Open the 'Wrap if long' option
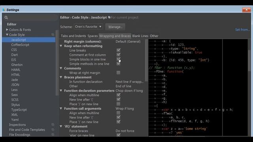This screenshot has width=253, height=142. pyautogui.click(x=125, y=108)
